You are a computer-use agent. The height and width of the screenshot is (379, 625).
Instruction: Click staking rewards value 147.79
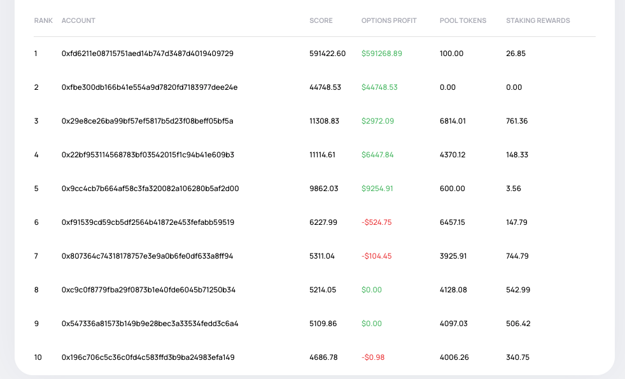(x=517, y=222)
